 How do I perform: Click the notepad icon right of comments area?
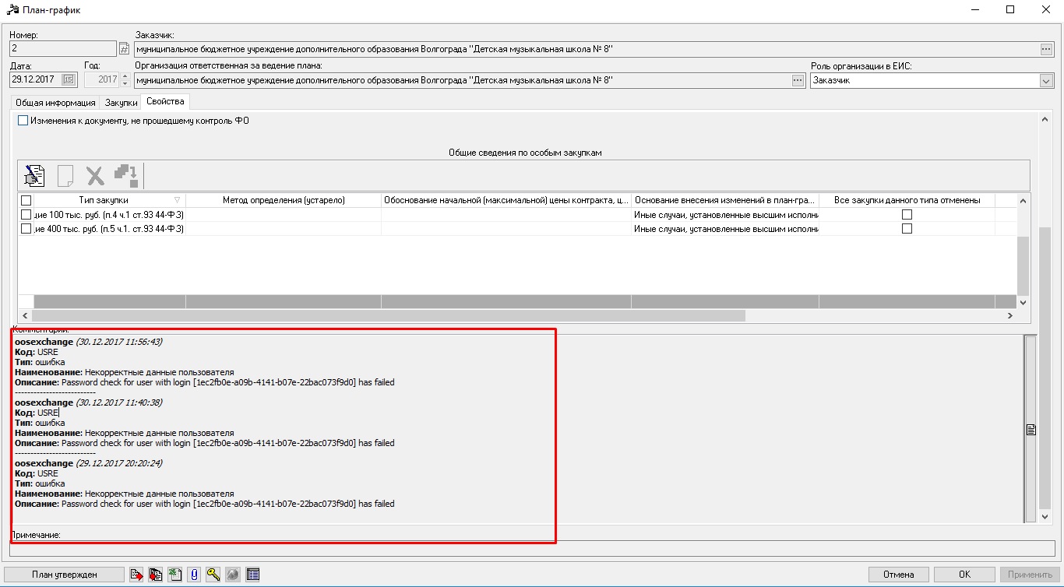[1031, 429]
